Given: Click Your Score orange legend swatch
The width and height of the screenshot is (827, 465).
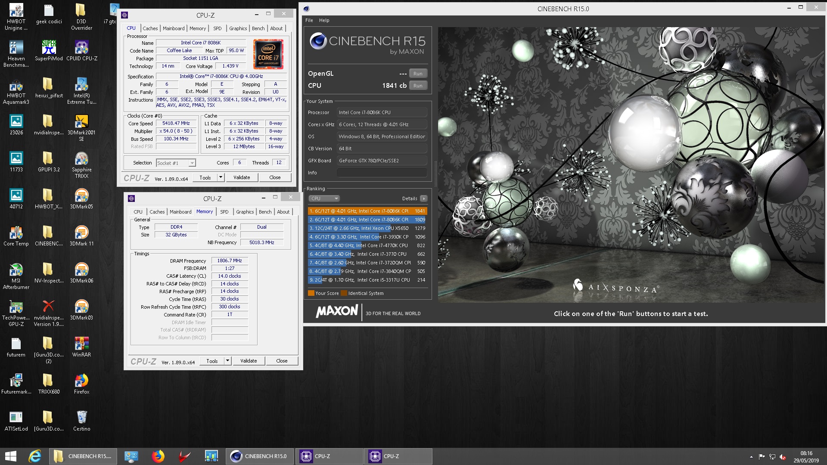Looking at the screenshot, I should (x=311, y=293).
